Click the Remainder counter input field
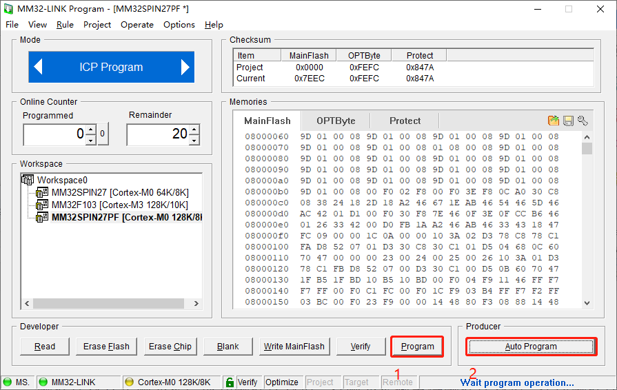 pyautogui.click(x=158, y=134)
